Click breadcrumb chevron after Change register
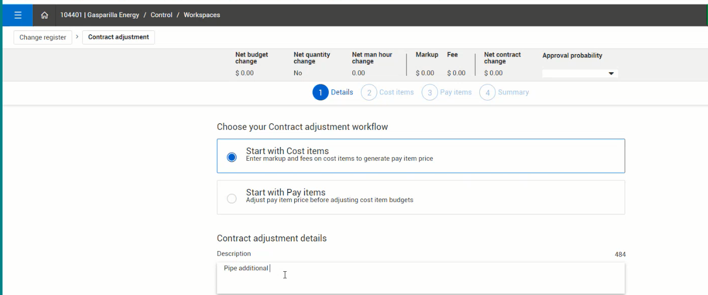Screen dimensions: 708x295 coord(77,37)
